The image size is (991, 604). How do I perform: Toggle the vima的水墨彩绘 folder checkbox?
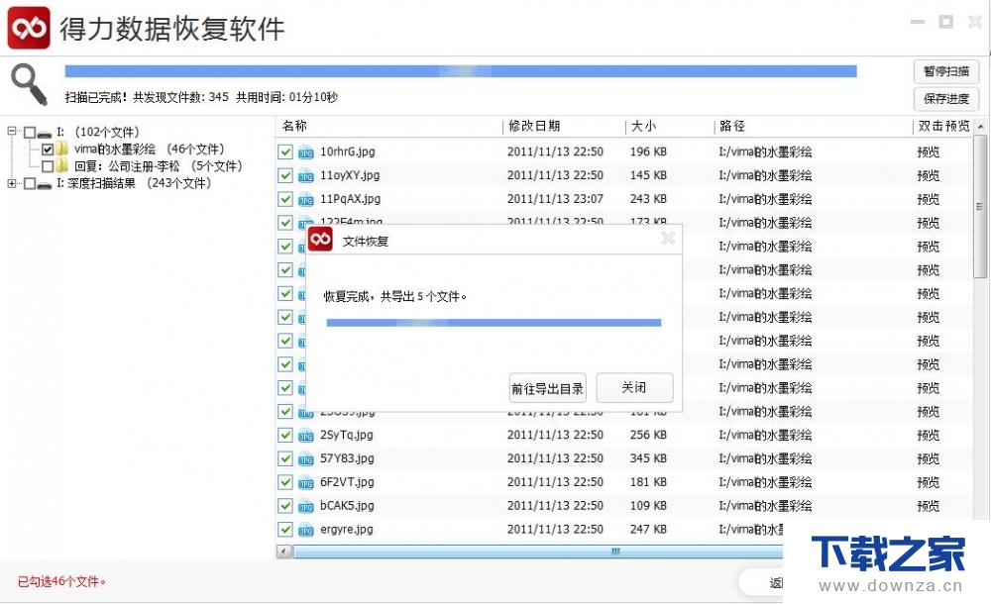pyautogui.click(x=48, y=150)
